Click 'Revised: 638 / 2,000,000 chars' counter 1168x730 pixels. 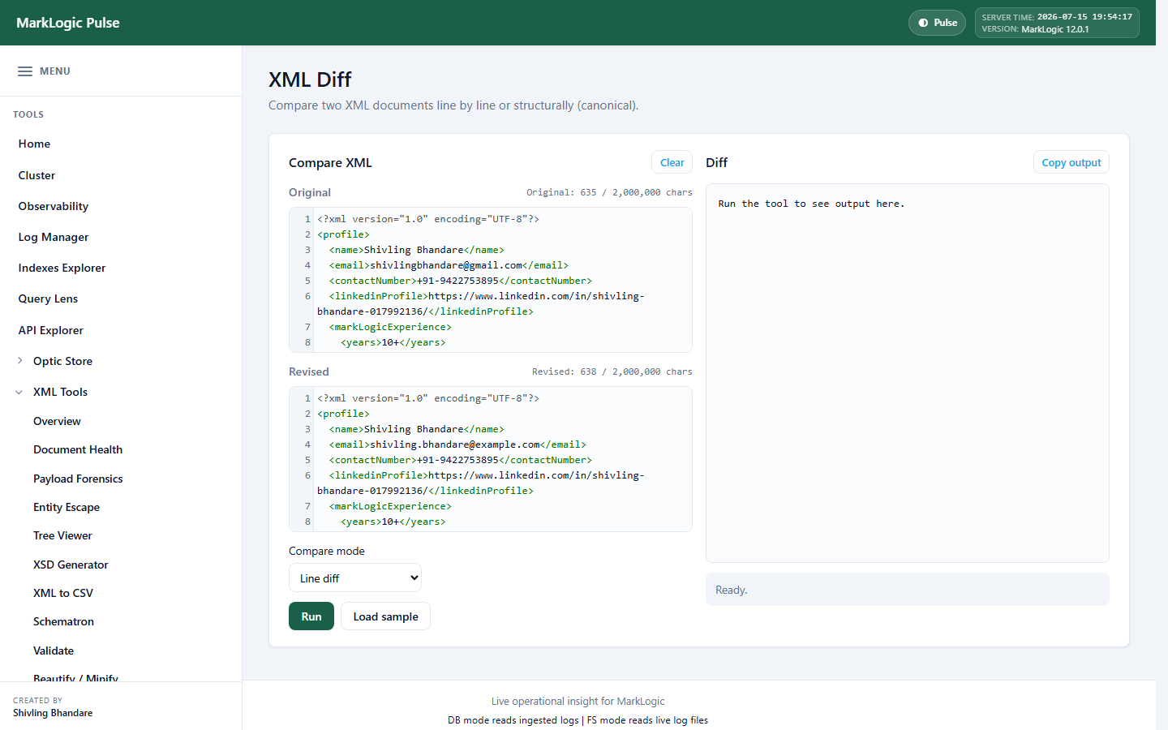coord(612,371)
